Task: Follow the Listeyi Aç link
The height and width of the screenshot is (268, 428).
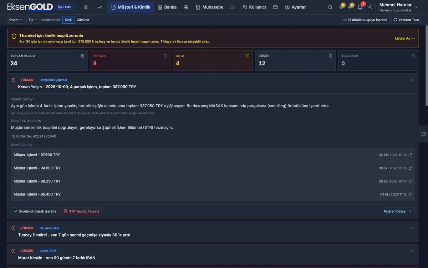Action: click(405, 38)
